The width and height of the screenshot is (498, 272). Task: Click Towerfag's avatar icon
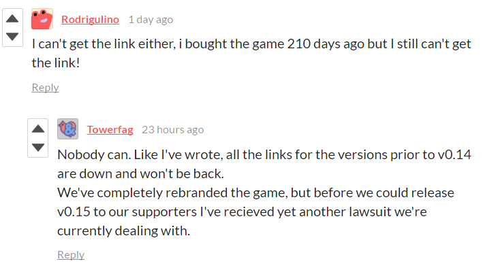tap(67, 129)
